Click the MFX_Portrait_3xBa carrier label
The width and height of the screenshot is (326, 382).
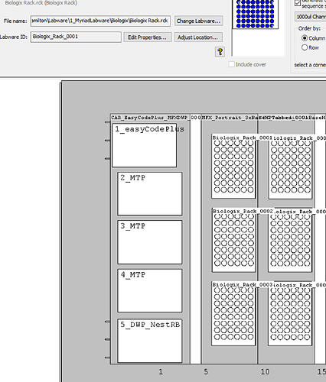230,118
